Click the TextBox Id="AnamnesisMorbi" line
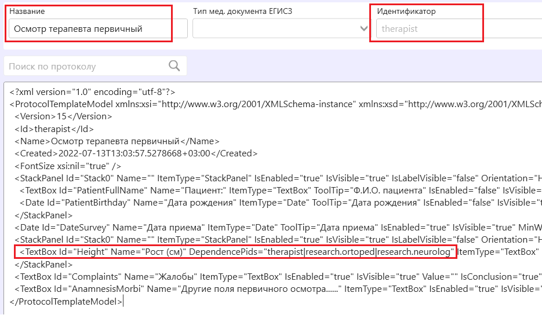Screen dimensions: 542x322 pos(278,289)
